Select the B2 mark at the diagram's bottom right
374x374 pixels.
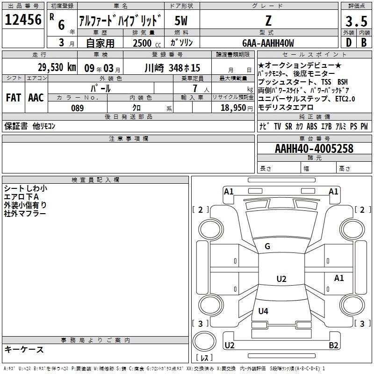click(x=333, y=345)
